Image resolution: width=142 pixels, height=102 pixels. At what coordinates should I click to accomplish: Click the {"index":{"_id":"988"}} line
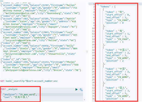coord(16,30)
